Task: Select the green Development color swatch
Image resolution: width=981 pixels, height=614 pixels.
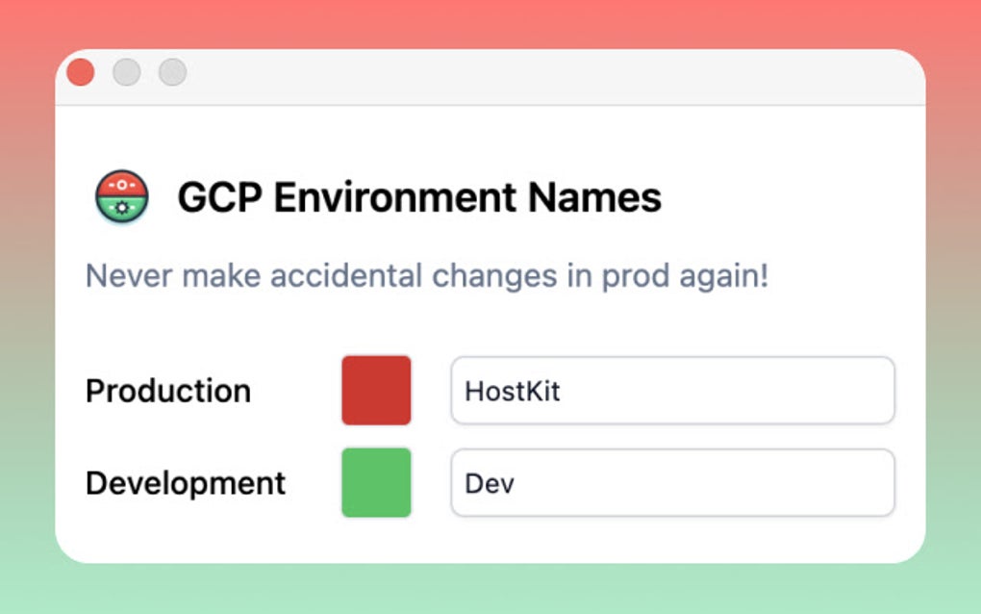Action: [x=375, y=482]
